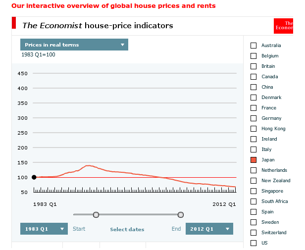
Task: Expand the 2012 Q1 end date dropdown
Action: pyautogui.click(x=209, y=229)
